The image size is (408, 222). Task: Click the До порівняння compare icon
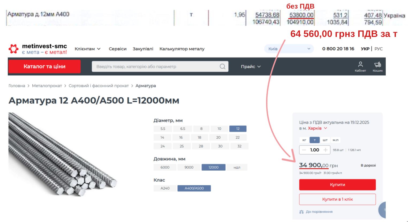pyautogui.click(x=301, y=212)
